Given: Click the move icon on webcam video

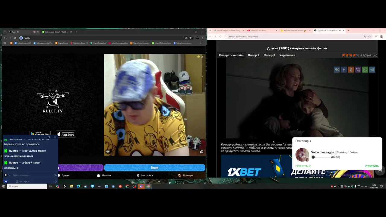Looking at the screenshot, I should point(108,152).
